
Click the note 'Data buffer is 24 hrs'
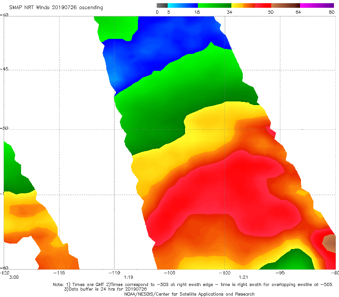(x=90, y=289)
